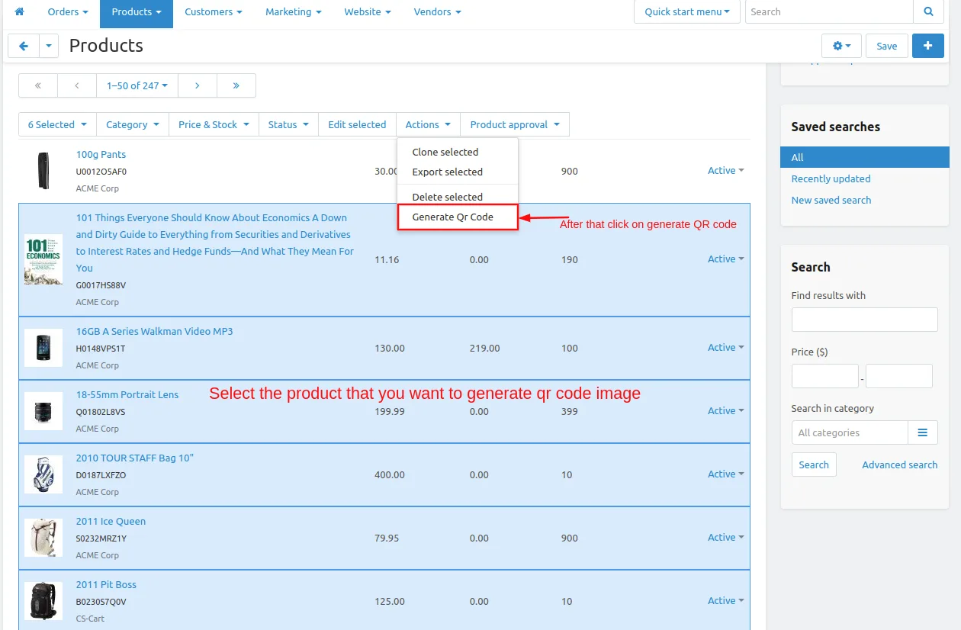Open the gear settings menu
The image size is (961, 630).
point(841,46)
